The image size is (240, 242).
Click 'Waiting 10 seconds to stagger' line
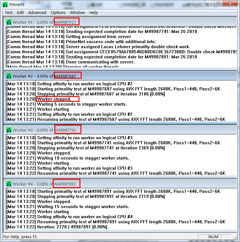[68, 158]
